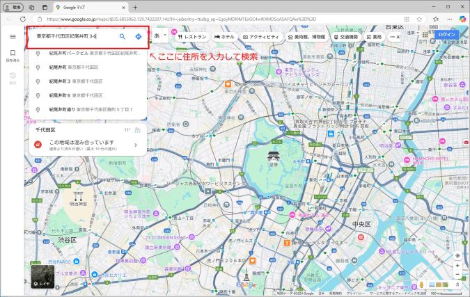Click the Street View pegman icon
470x297 pixels.
pyautogui.click(x=422, y=284)
